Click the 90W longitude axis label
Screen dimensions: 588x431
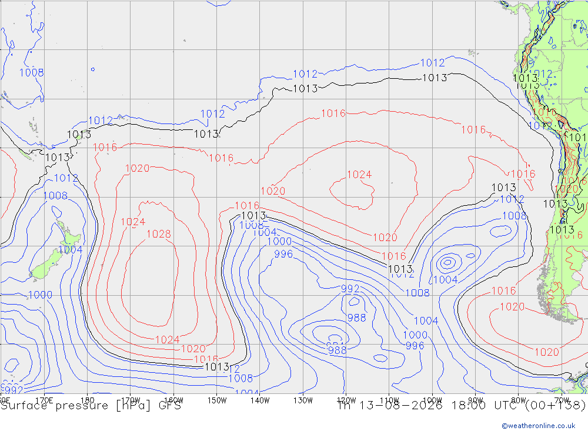tap(476, 400)
